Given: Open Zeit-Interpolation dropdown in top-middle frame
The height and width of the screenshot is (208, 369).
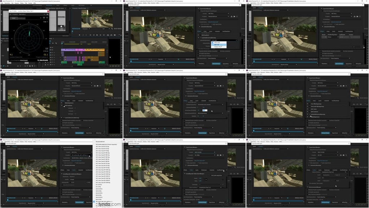Looking at the screenshot, I should click(x=218, y=58).
